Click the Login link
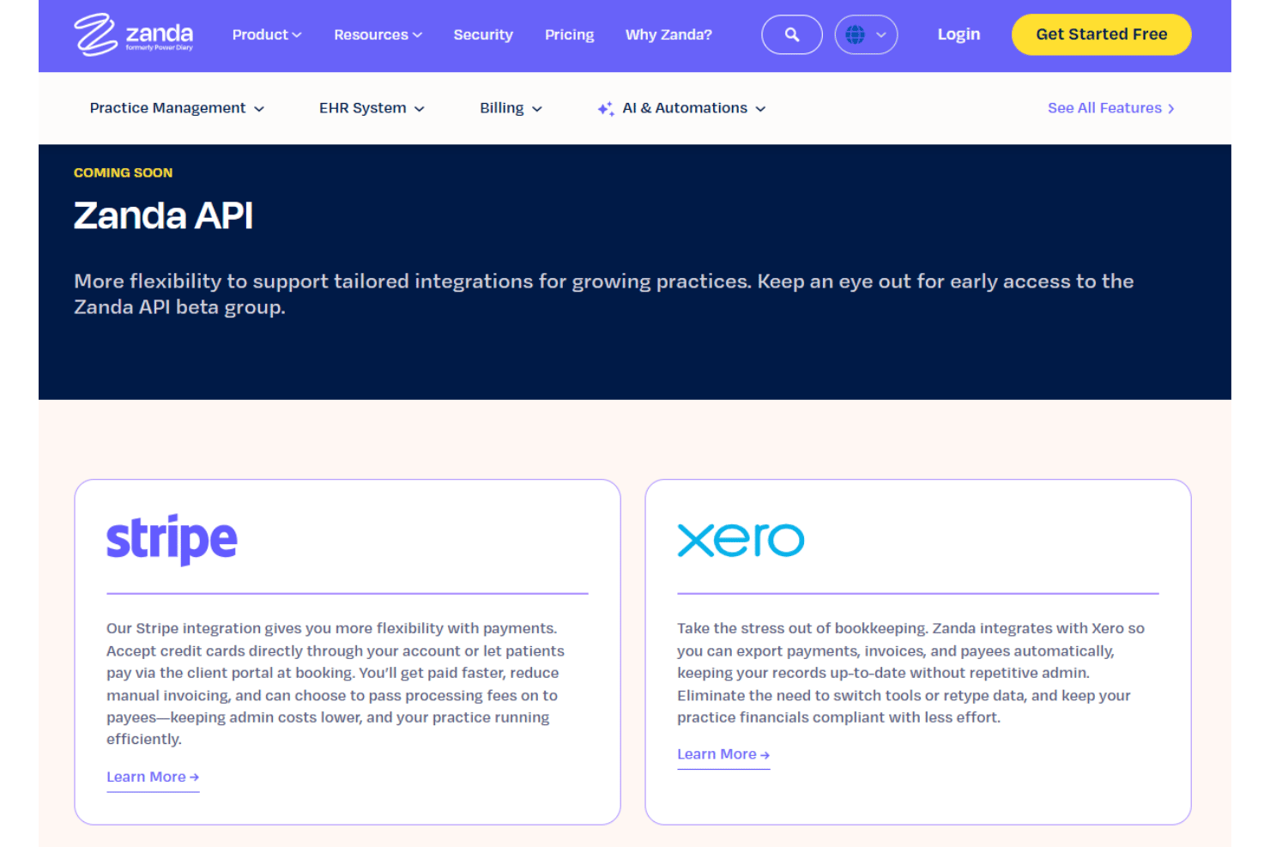The width and height of the screenshot is (1270, 847). 959,34
